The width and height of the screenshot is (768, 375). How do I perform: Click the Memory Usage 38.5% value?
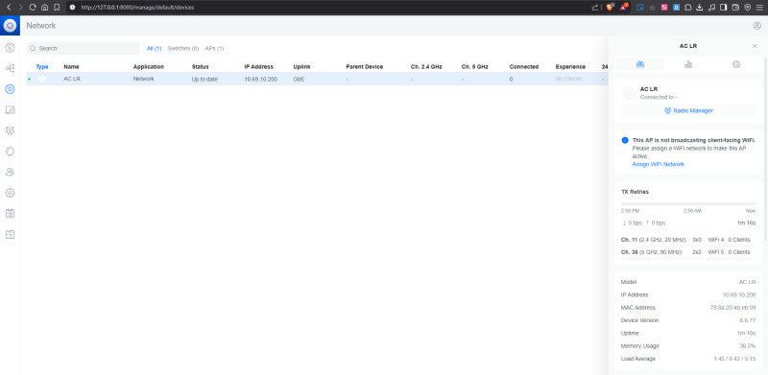(748, 346)
